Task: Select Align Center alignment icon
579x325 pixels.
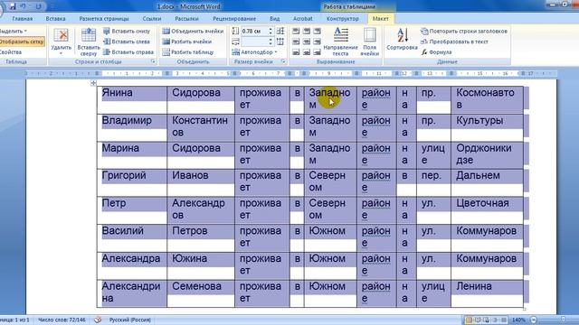Action: coord(307,42)
